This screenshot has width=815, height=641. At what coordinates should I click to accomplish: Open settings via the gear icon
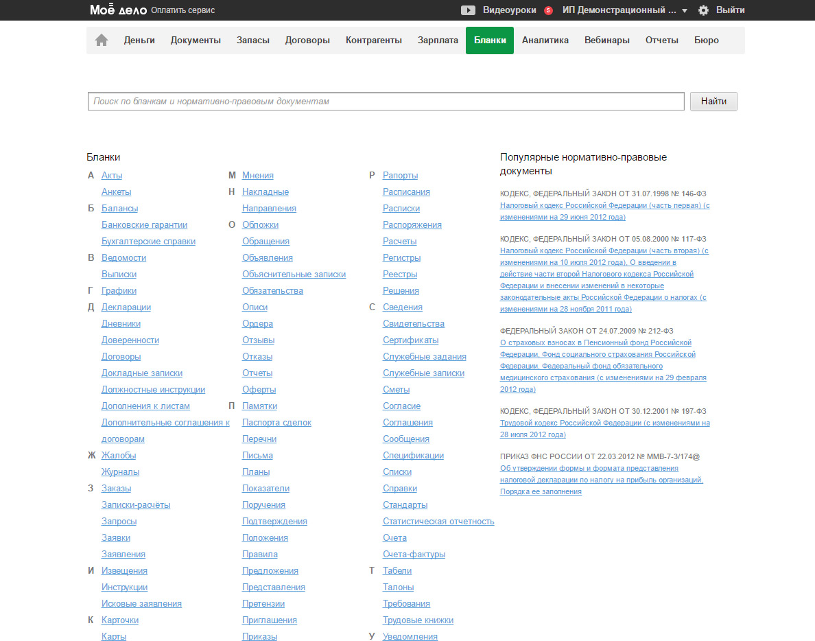tap(703, 10)
